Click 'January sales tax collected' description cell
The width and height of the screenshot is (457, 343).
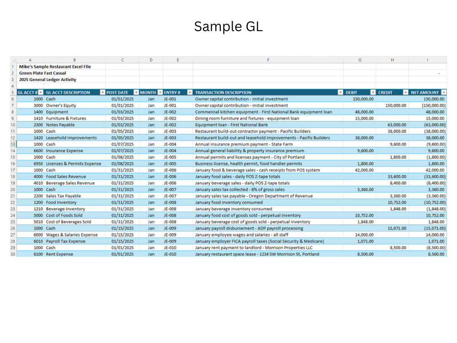(x=268, y=189)
